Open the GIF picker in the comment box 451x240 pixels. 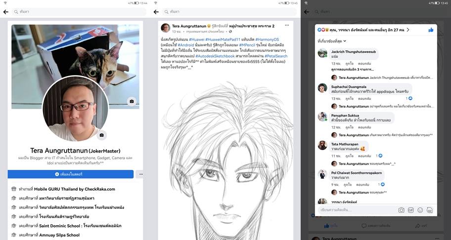tap(410, 210)
